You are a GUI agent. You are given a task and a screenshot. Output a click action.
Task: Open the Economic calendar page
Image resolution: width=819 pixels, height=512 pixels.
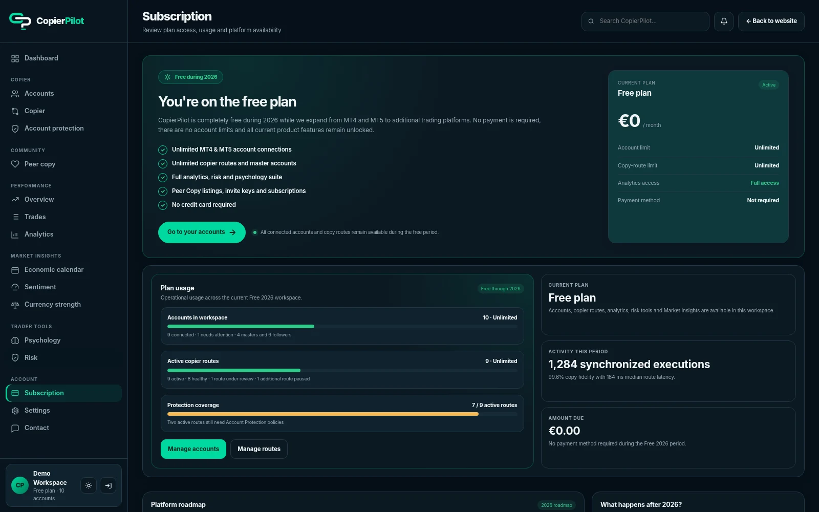pyautogui.click(x=63, y=270)
